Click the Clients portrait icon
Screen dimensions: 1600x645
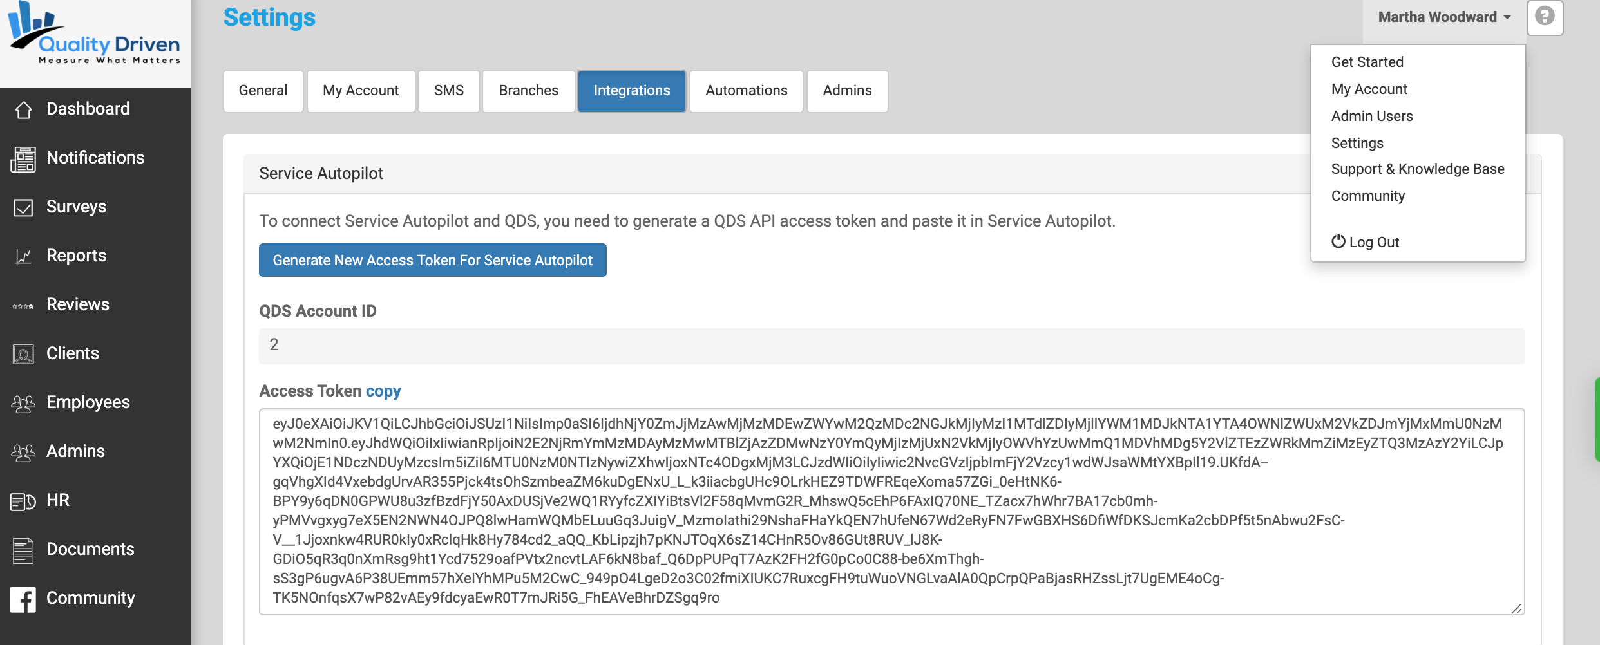[x=24, y=354]
